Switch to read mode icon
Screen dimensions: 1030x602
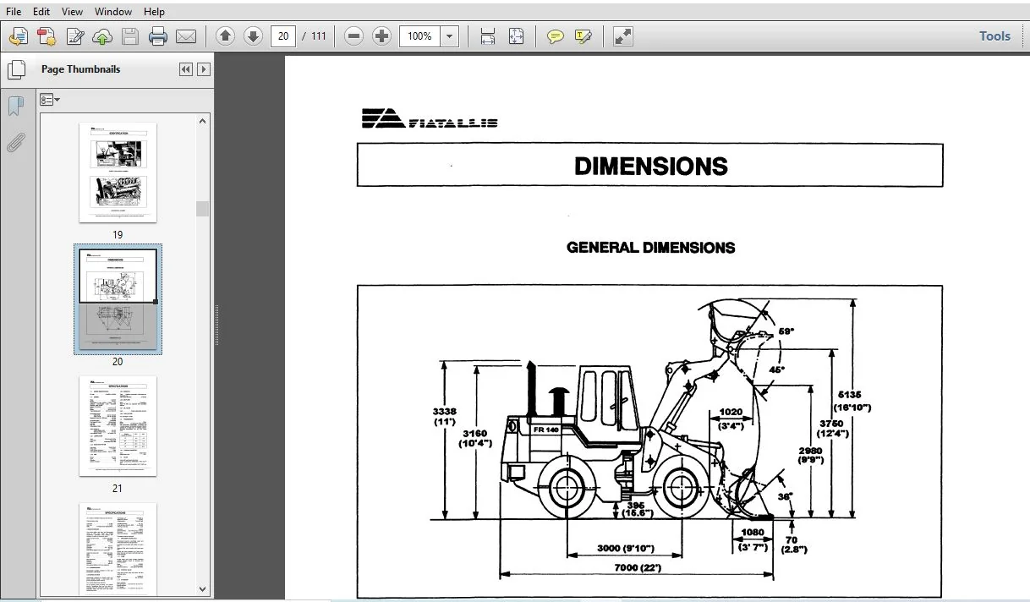click(x=623, y=36)
